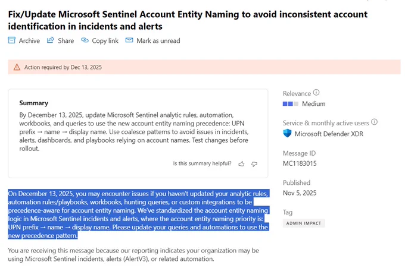Viewport: 405px width, 268px height.
Task: Click the Microsoft Defender XDR service name
Action: click(329, 134)
